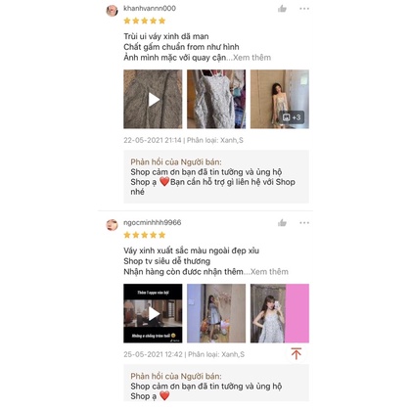411x411 pixels.
Task: Expand first review text with Xem thêm
Action: (251, 58)
